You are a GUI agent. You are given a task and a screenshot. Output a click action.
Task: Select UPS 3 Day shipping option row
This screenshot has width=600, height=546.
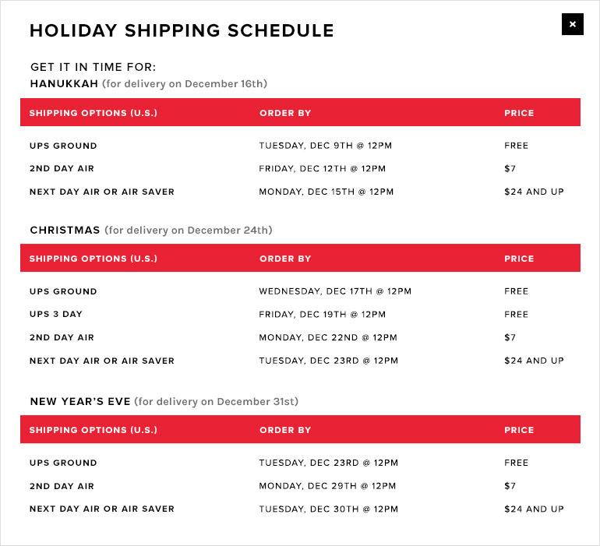point(56,315)
